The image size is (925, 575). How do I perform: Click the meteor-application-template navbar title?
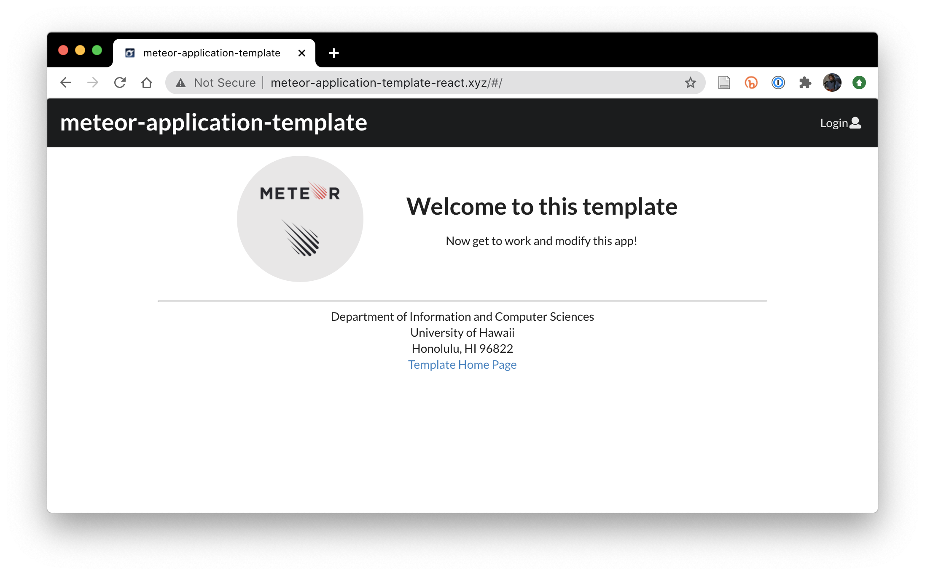coord(213,122)
